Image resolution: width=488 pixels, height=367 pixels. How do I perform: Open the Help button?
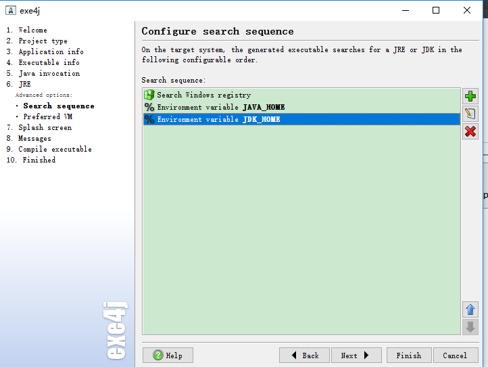[x=168, y=355]
